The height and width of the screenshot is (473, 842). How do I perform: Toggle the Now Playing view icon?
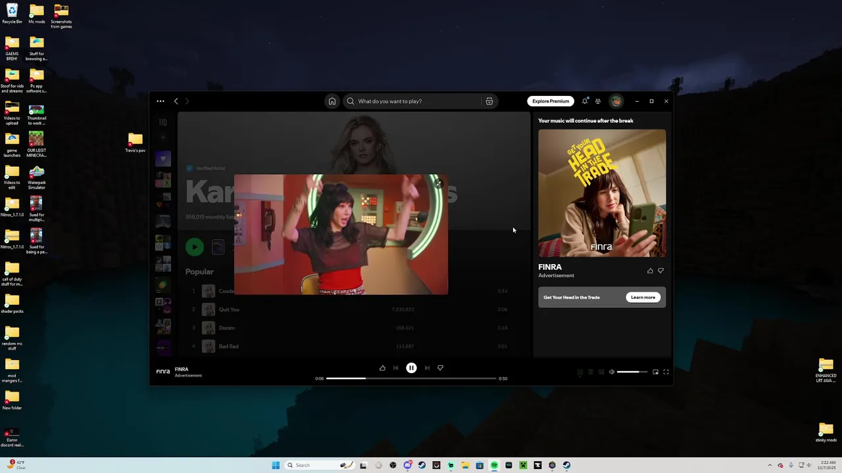[x=580, y=372]
